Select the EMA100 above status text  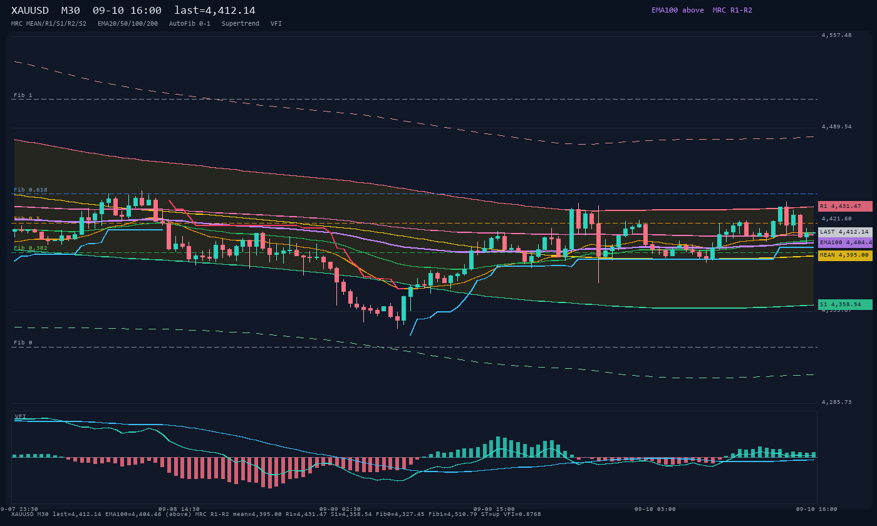pos(678,10)
